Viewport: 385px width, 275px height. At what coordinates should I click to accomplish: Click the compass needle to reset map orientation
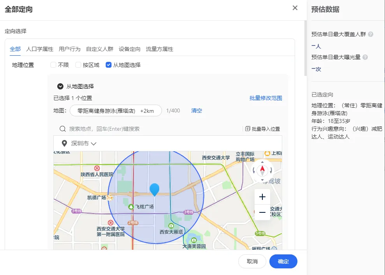click(263, 170)
